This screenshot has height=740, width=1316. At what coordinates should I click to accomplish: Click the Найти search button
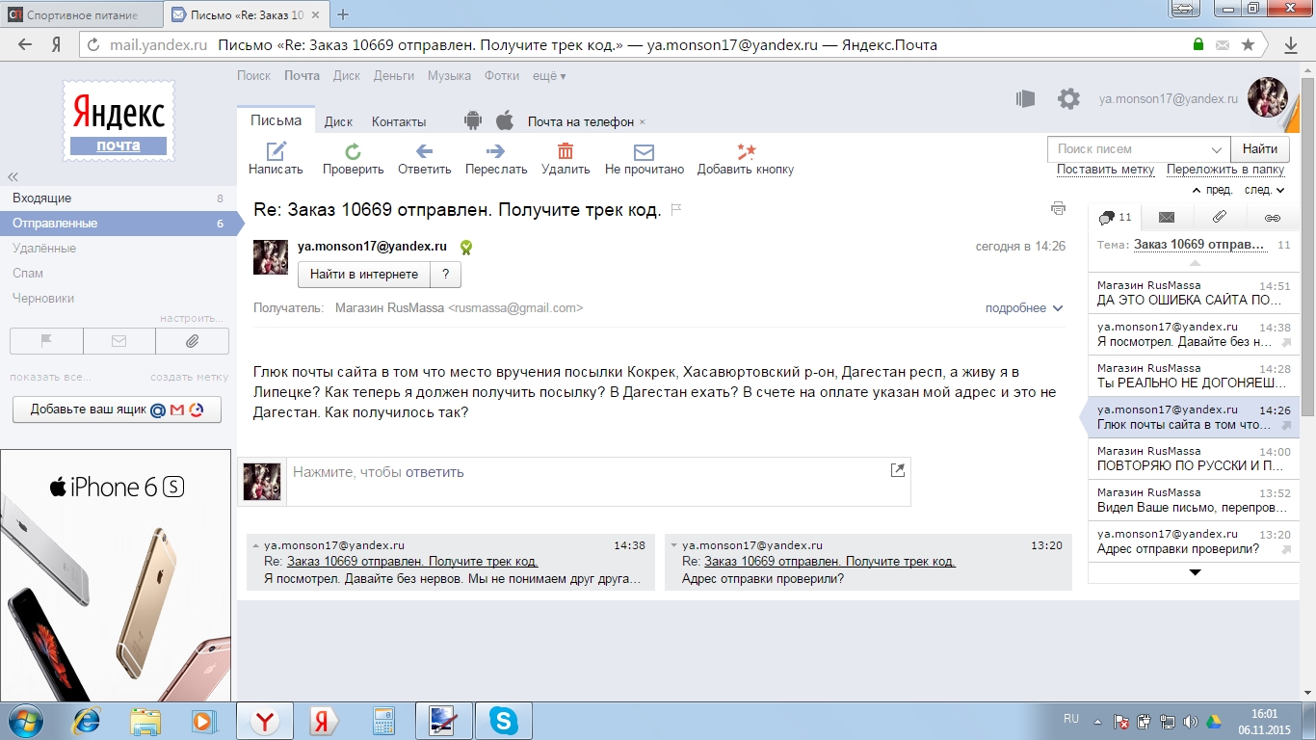1259,149
